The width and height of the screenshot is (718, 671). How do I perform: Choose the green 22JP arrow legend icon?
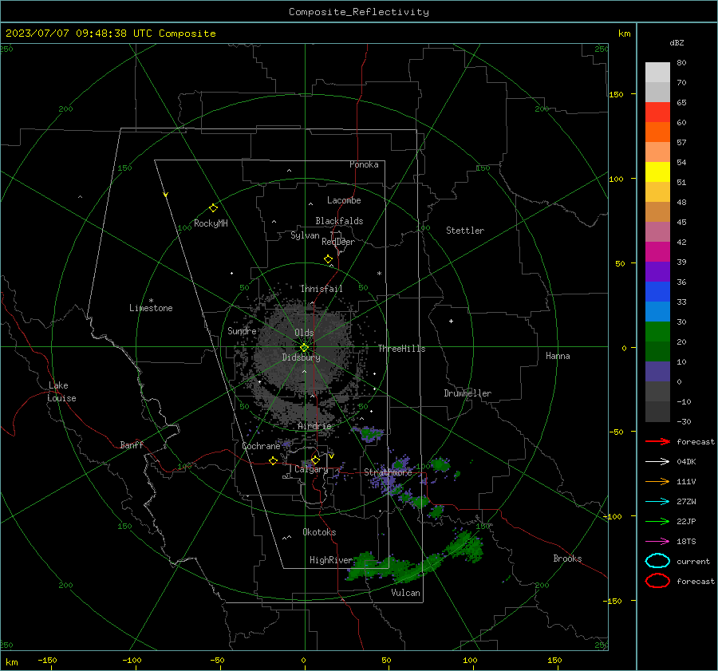click(x=657, y=521)
